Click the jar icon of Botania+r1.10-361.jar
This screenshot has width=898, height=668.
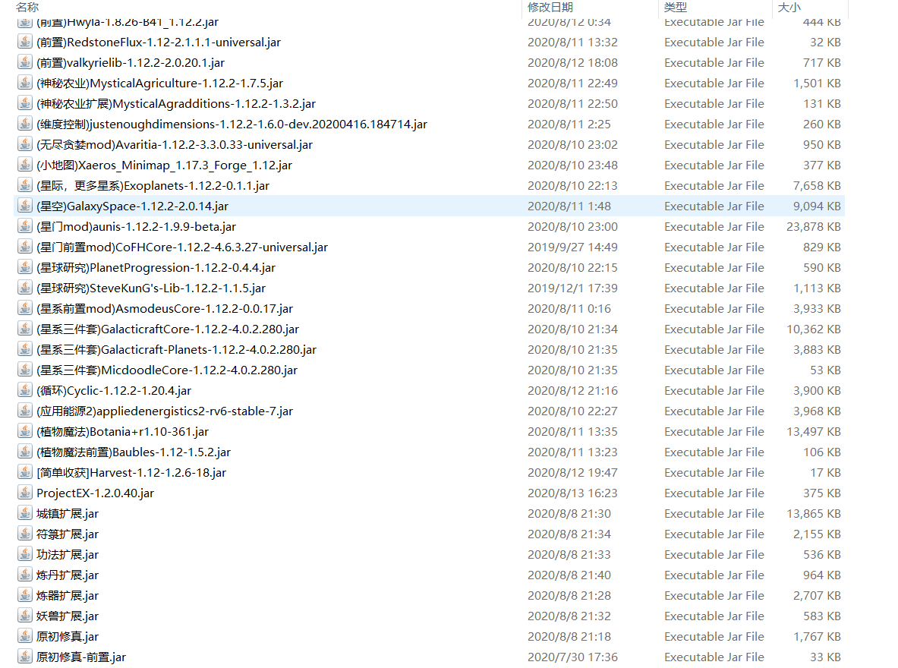tap(25, 431)
